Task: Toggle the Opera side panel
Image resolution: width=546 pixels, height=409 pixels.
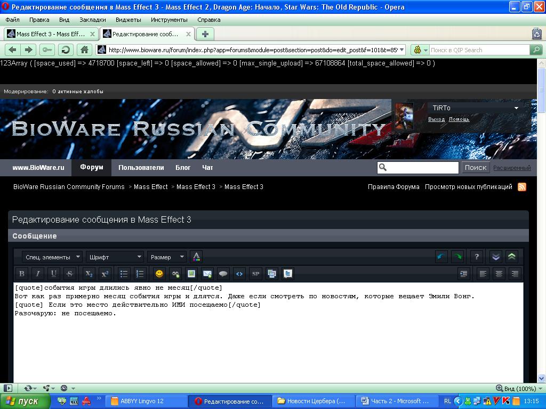Action: click(7, 388)
